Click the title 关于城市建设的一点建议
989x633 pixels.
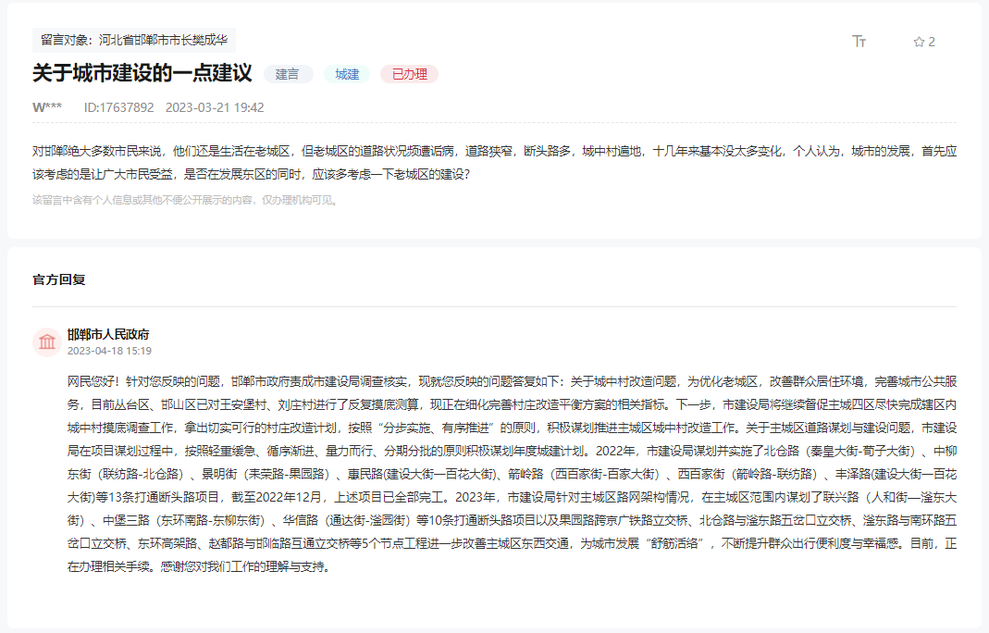142,73
